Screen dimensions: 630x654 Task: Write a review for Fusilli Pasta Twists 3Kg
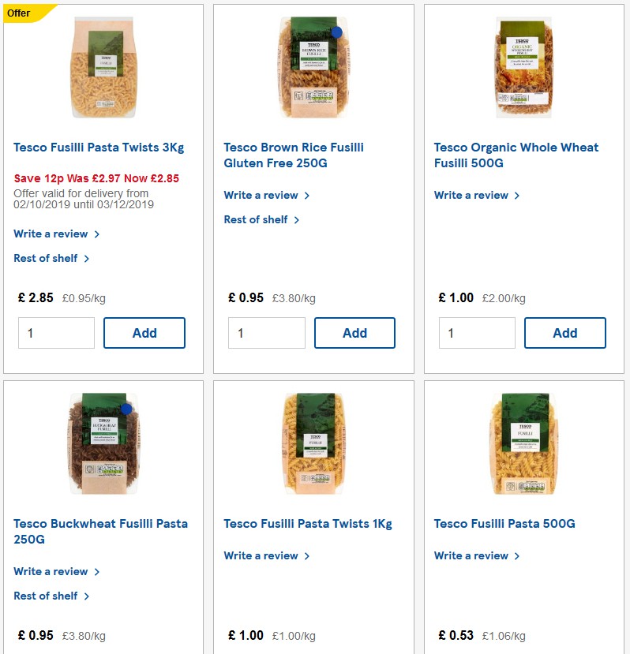(x=51, y=234)
